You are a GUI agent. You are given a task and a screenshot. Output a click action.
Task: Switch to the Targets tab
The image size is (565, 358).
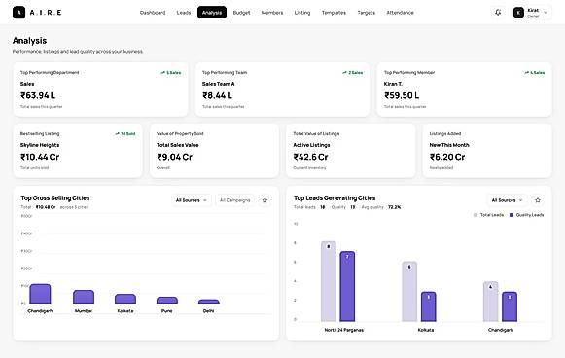point(366,13)
